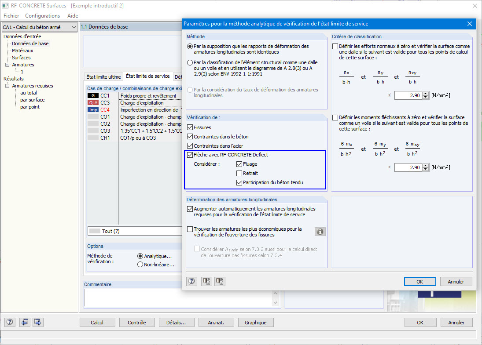
Task: Switch to État limite de service tab
Action: coord(147,76)
